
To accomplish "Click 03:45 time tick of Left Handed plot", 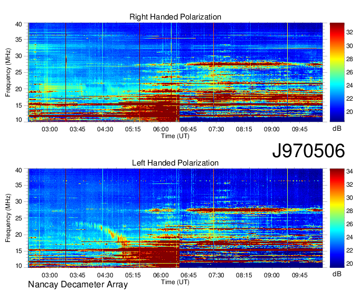I will [78, 275].
